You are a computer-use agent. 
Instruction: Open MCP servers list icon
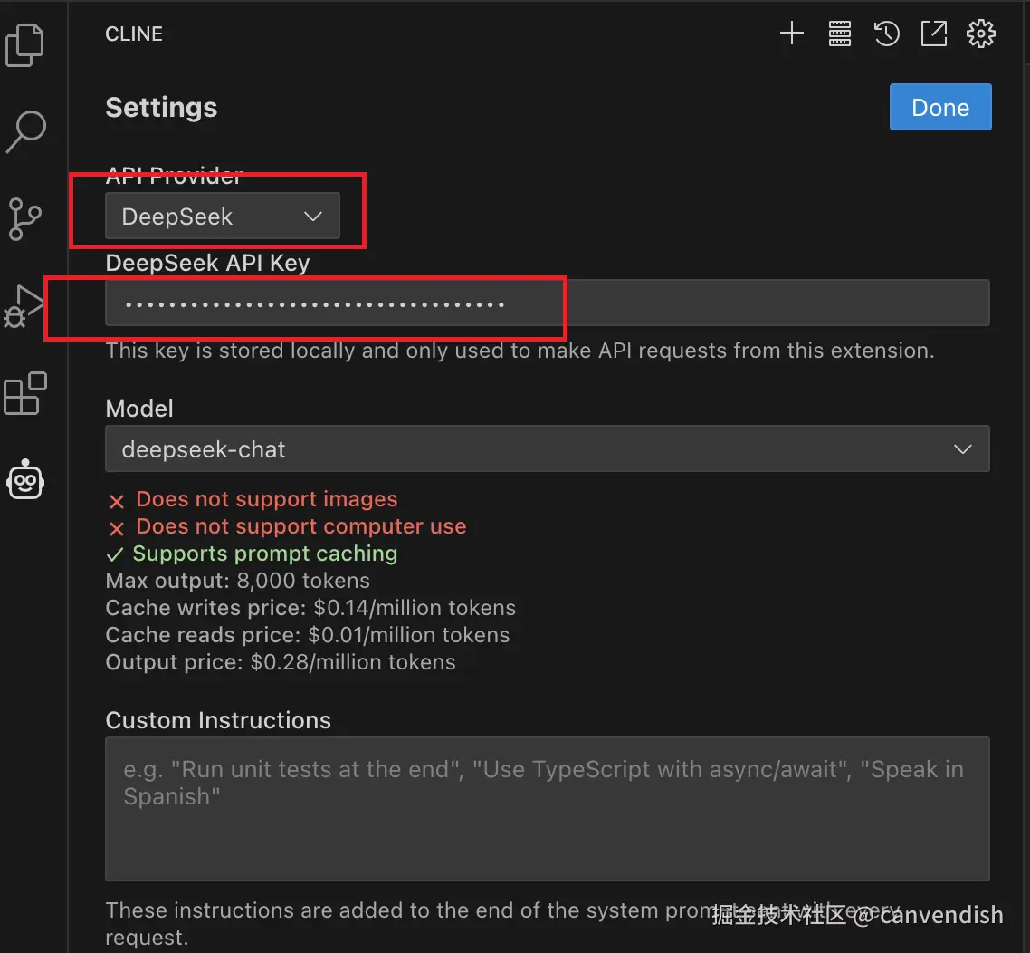click(x=840, y=34)
